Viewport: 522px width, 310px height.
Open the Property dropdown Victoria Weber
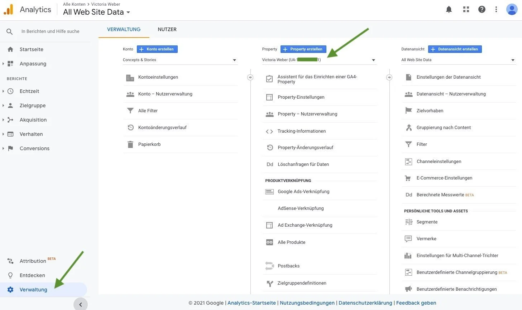[x=319, y=60]
